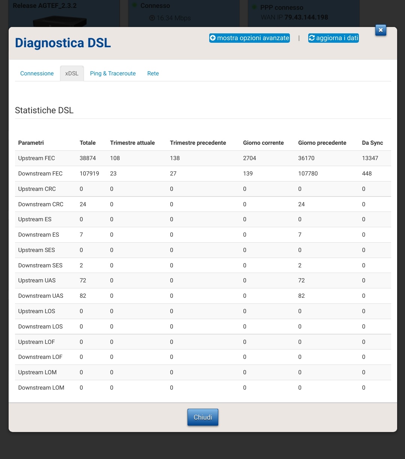Click Upstream FEC value 2704
Image resolution: width=405 pixels, height=459 pixels.
pos(250,158)
